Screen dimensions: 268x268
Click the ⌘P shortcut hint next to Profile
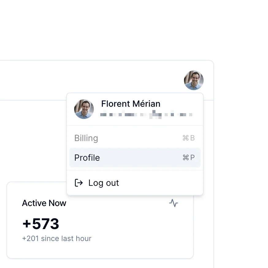point(188,158)
